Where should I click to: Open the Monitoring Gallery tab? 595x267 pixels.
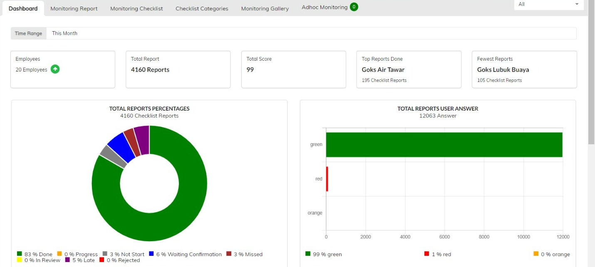pos(265,8)
